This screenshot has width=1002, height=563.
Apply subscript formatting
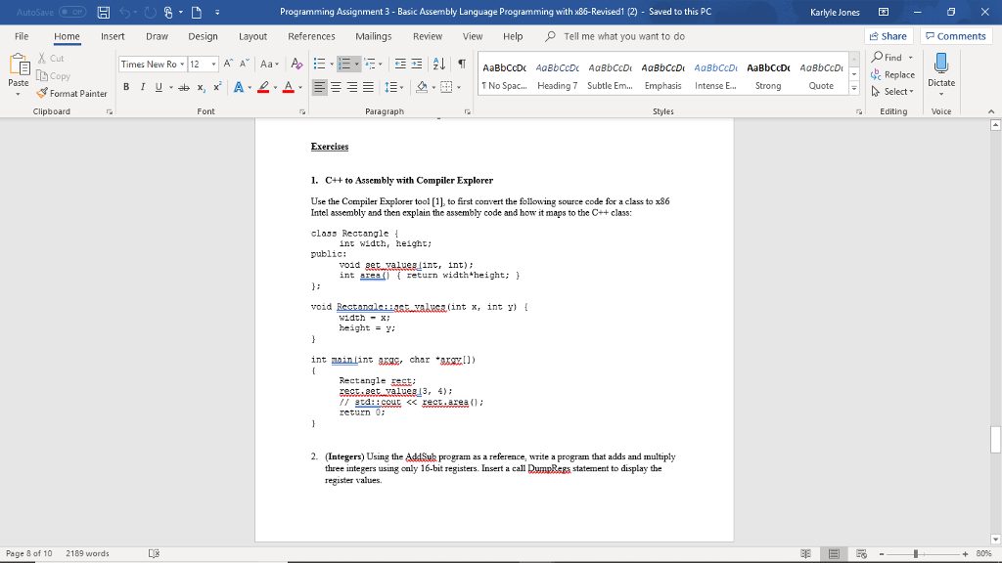pos(200,86)
